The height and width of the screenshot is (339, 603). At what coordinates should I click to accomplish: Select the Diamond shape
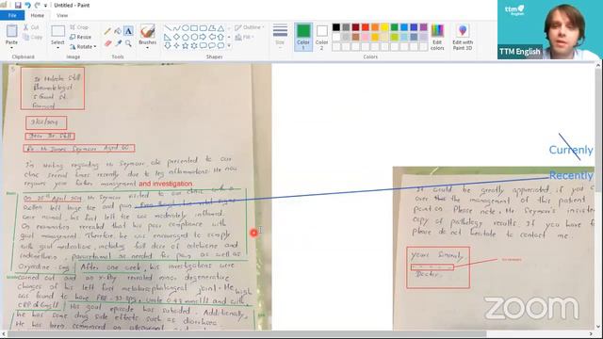pos(176,37)
